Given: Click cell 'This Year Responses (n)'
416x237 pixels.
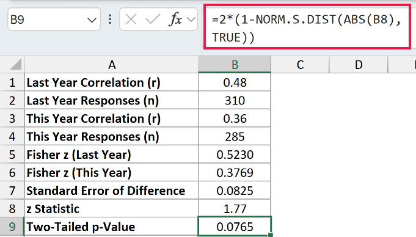Looking at the screenshot, I should pos(111,136).
